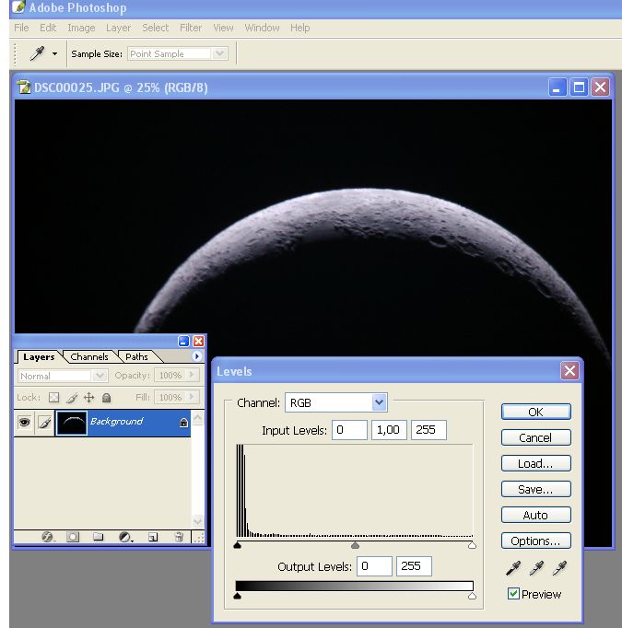The width and height of the screenshot is (622, 628).
Task: Click the black input levels slider triangle
Action: pos(237,545)
